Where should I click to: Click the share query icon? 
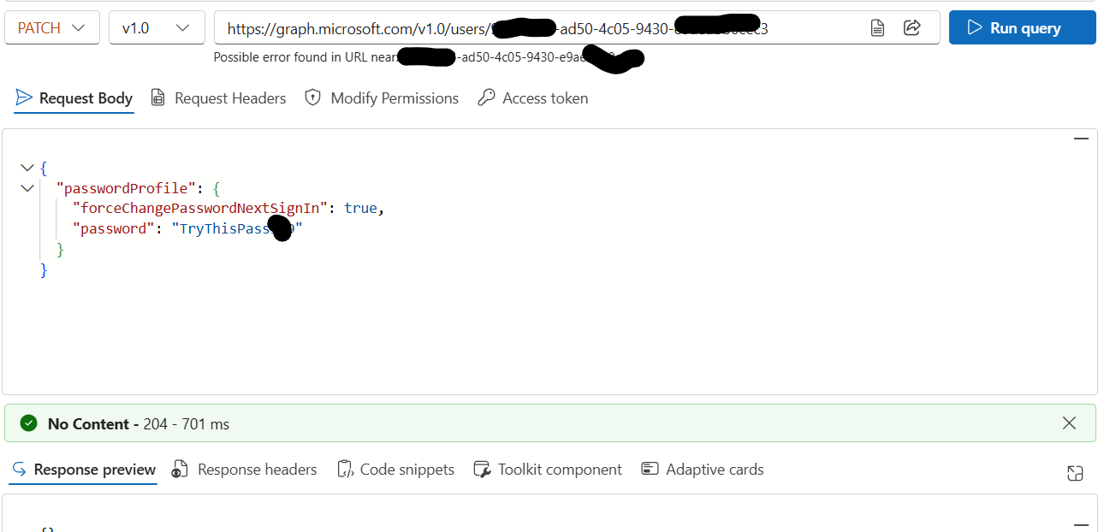coord(911,27)
